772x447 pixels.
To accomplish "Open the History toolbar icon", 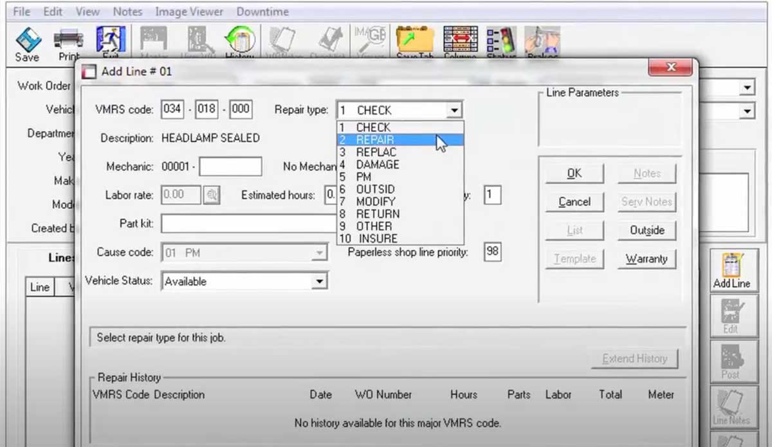I will [239, 40].
